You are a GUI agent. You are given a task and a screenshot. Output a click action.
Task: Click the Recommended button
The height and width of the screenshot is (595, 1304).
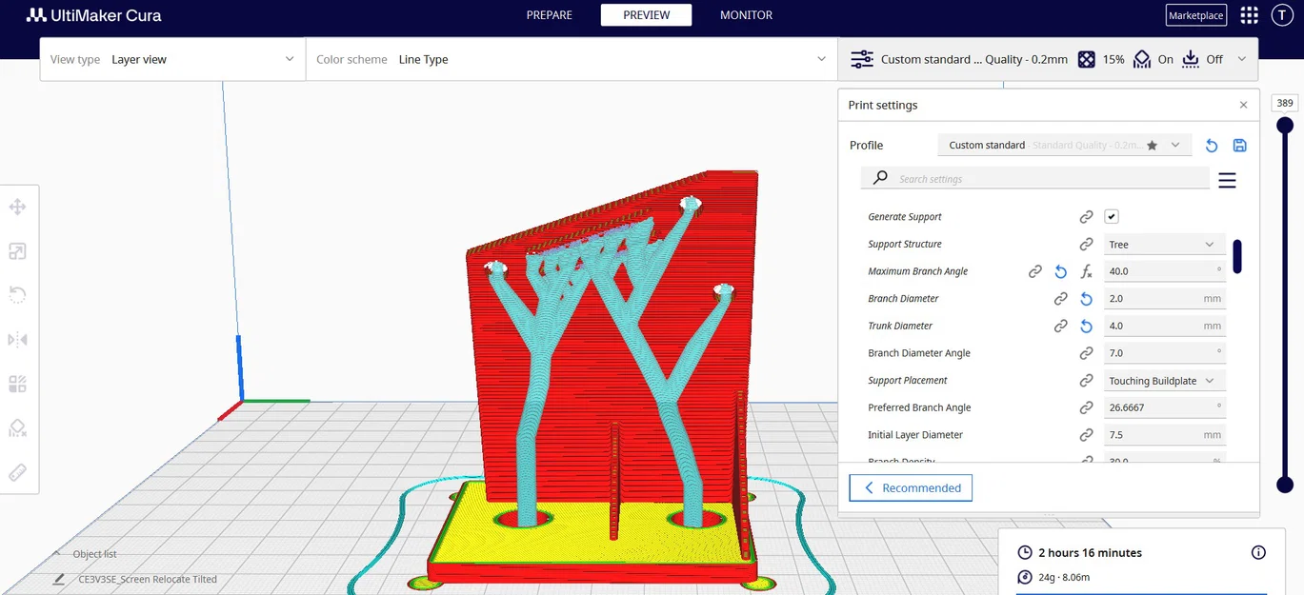pos(911,487)
